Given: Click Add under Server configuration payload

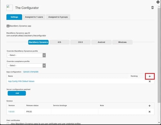Looking at the screenshot, I should pyautogui.click(x=17, y=93).
